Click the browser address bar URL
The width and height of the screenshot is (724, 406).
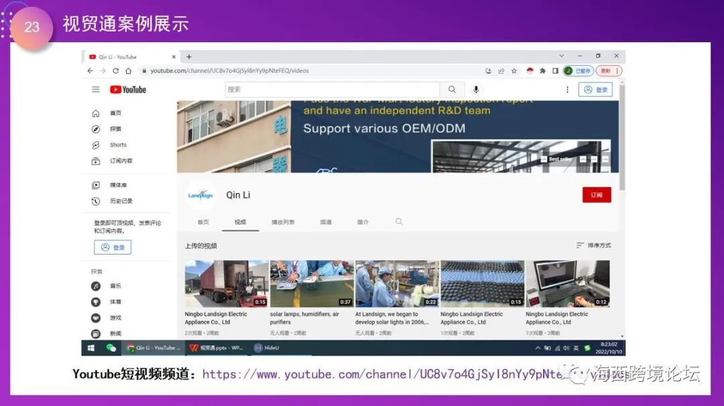click(x=229, y=70)
